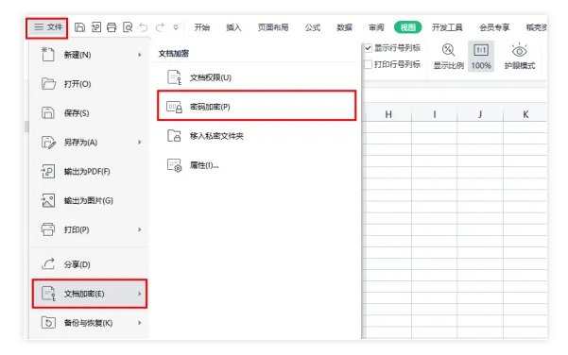Viewport: 568px width, 355px height.
Task: Switch to the 数据 tab
Action: tap(345, 27)
